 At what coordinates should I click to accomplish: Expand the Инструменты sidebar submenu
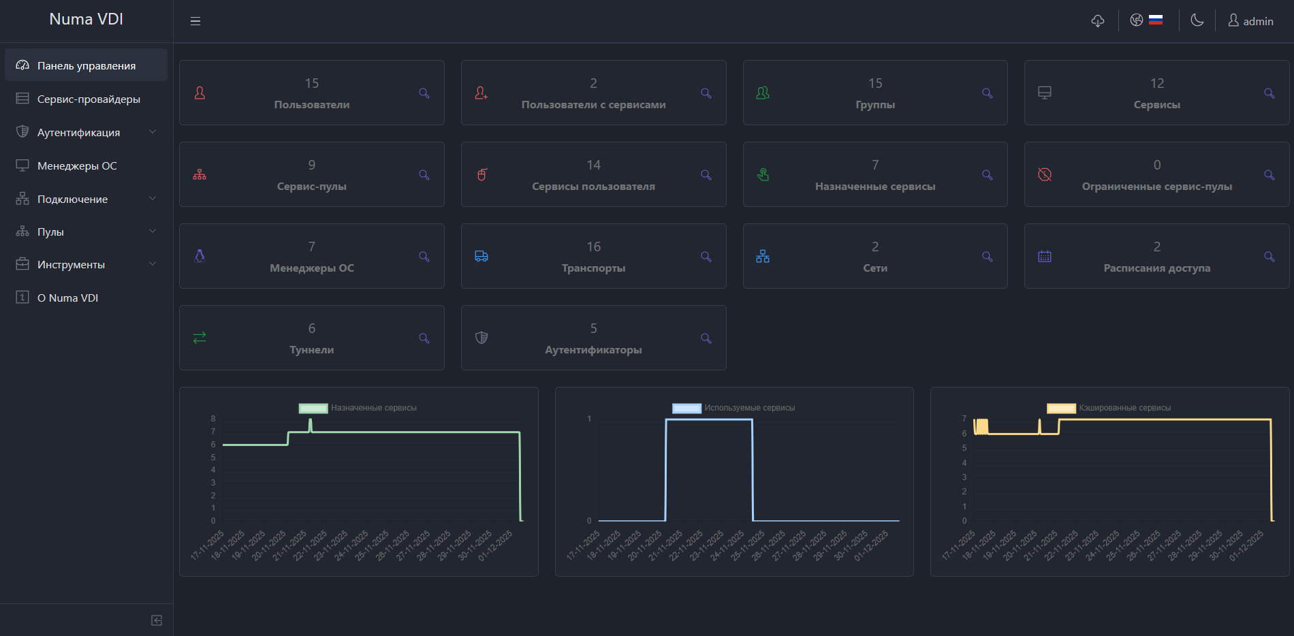86,265
